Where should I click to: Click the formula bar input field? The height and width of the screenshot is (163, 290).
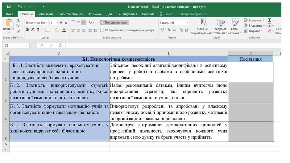coord(173,45)
